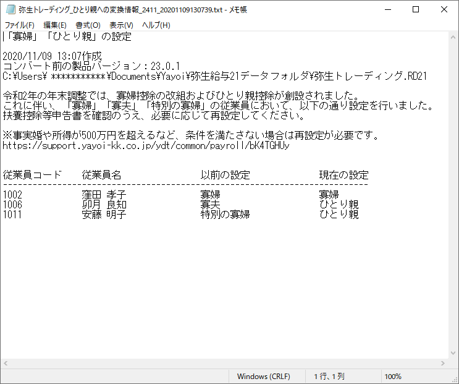Click employee code 1006

click(12, 205)
